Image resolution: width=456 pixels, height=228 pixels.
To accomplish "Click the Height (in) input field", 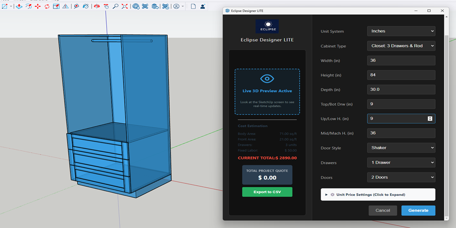I will [x=401, y=75].
